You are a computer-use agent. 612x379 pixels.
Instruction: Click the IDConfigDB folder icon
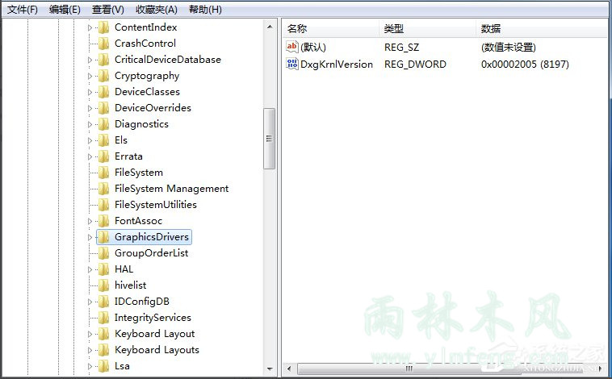103,302
